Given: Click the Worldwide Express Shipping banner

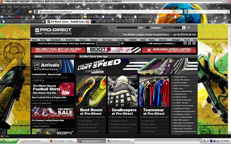Looking at the screenshot, I should tap(169, 50).
